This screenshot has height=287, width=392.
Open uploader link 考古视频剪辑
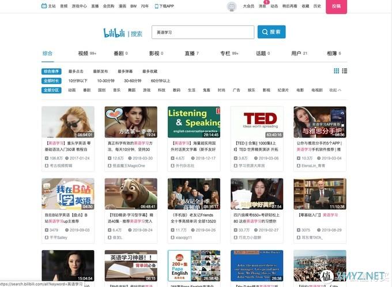click(x=61, y=166)
